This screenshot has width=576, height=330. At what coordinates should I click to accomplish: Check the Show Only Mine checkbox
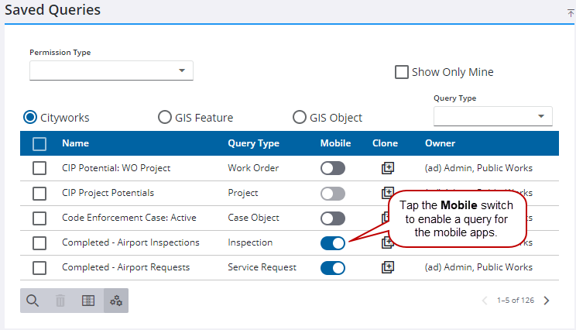click(402, 72)
